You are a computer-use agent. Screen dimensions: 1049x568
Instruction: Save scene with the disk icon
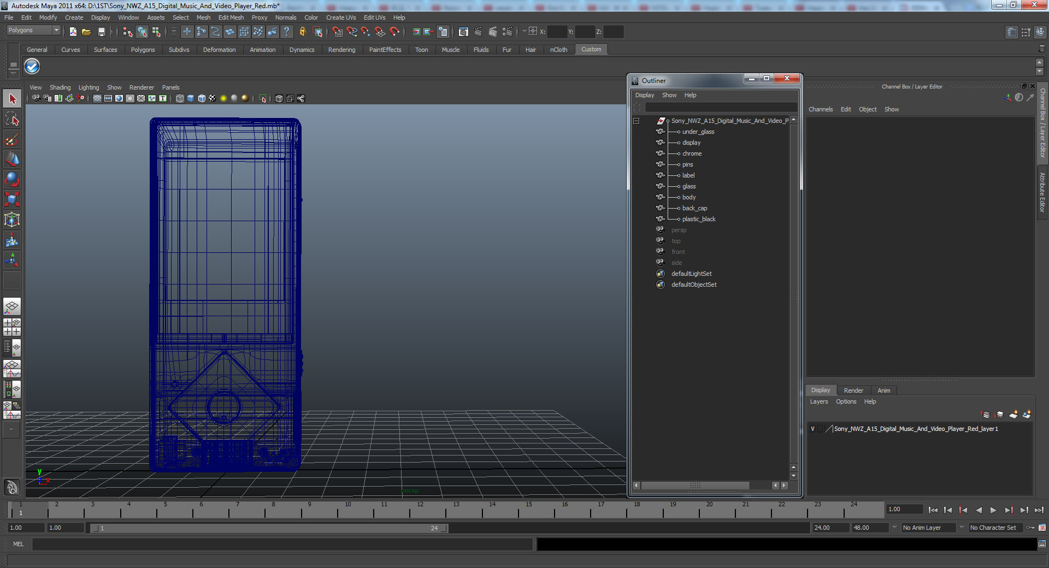click(x=101, y=32)
